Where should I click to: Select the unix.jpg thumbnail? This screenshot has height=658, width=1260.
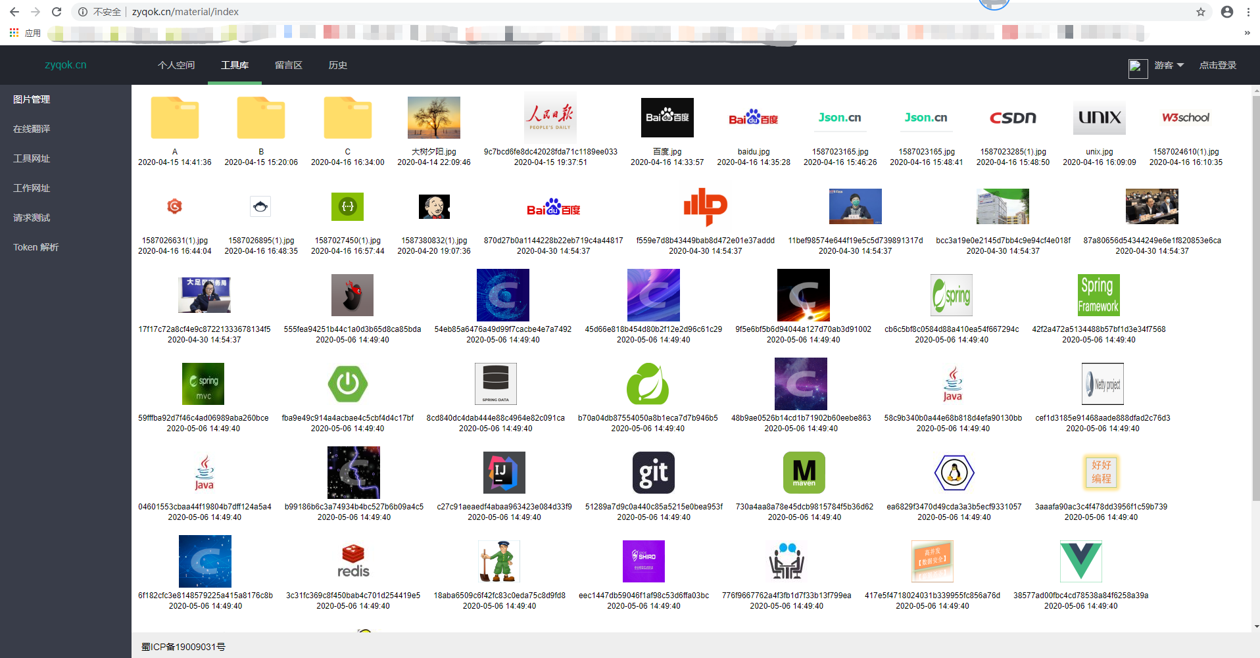1100,118
